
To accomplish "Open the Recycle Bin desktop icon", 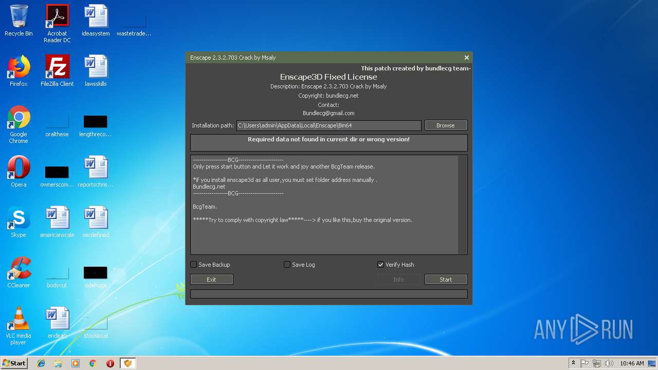I will tap(19, 21).
